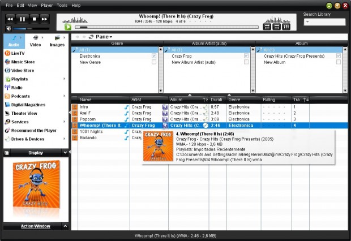Image resolution: width=351 pixels, height=241 pixels.
Task: Skip to the previous track
Action: click(10, 19)
